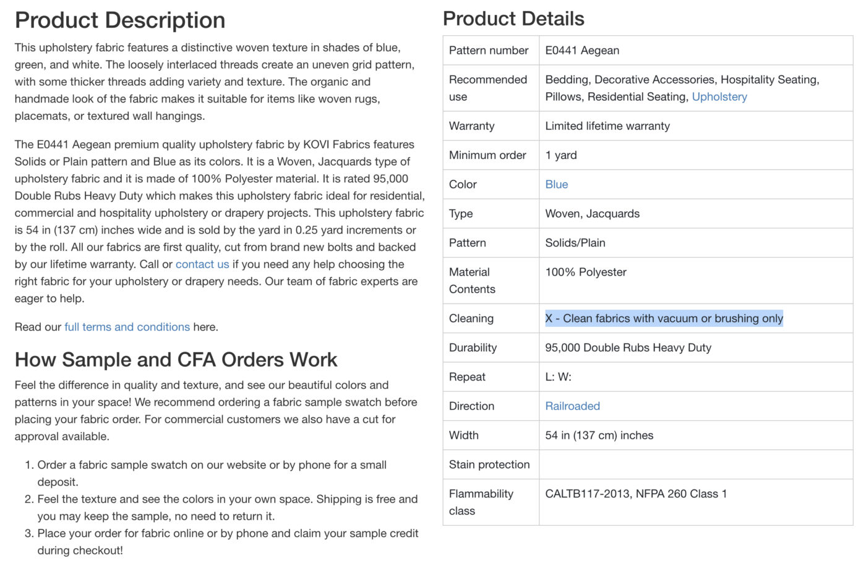The image size is (866, 566).
Task: Click the CALTB117-2013 flammability class value
Action: pyautogui.click(x=636, y=494)
